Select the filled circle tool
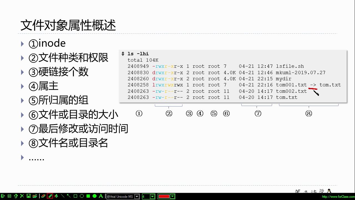 (x=95, y=196)
